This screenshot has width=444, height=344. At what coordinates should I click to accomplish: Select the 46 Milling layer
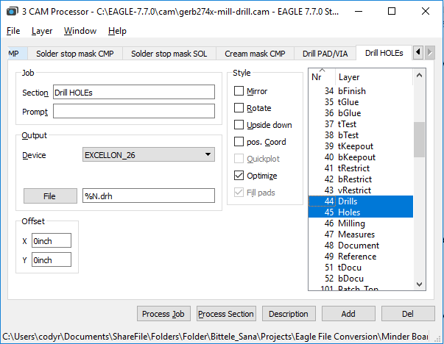[x=350, y=223]
